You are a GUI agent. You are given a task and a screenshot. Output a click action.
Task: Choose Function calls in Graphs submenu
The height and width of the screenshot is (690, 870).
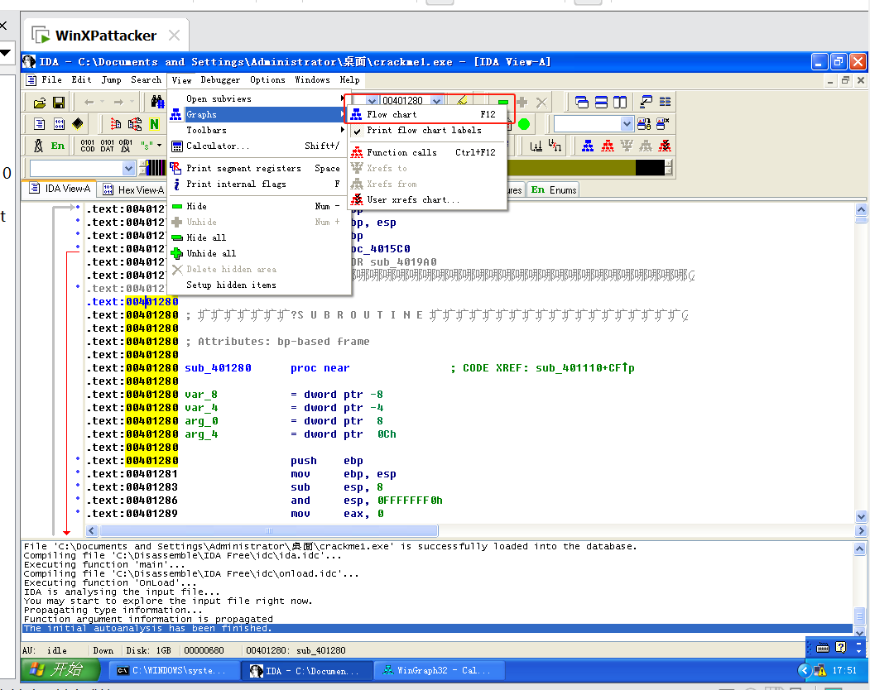click(x=427, y=152)
